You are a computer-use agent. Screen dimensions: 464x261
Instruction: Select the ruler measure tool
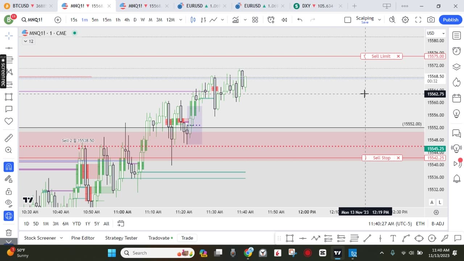click(x=9, y=138)
